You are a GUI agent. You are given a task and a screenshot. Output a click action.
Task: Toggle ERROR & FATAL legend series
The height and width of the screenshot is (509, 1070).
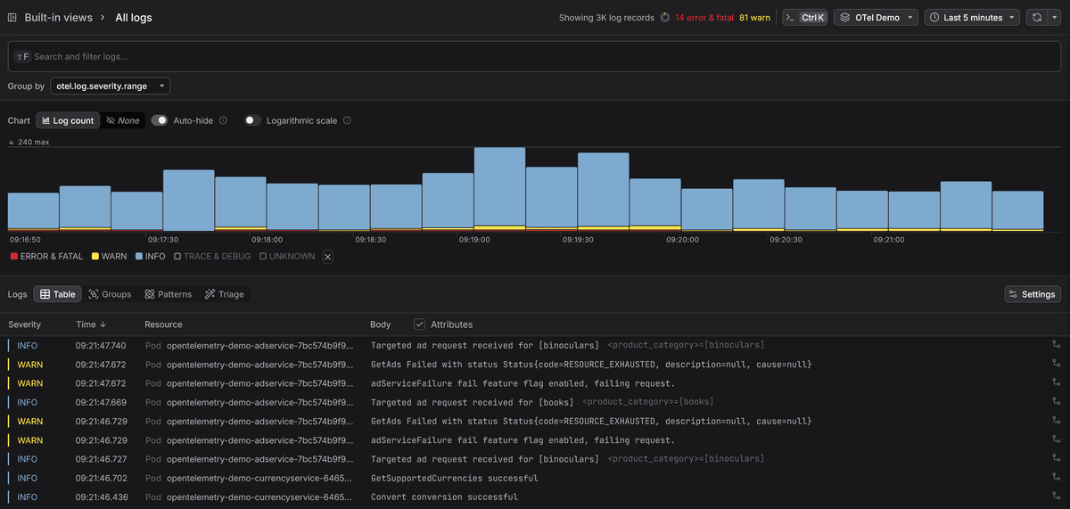pyautogui.click(x=45, y=257)
